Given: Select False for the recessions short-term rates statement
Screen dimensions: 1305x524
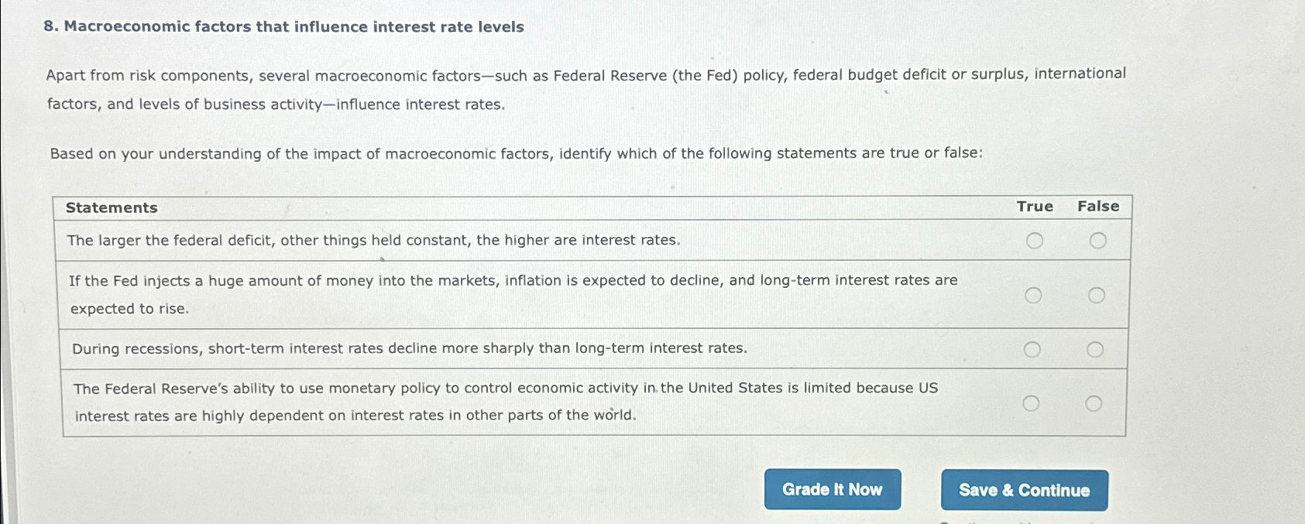Looking at the screenshot, I should [x=1095, y=349].
